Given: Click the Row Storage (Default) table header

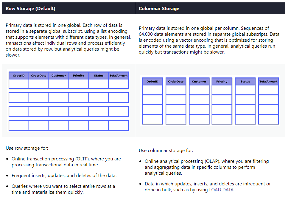Looking at the screenshot, I should pos(30,9).
